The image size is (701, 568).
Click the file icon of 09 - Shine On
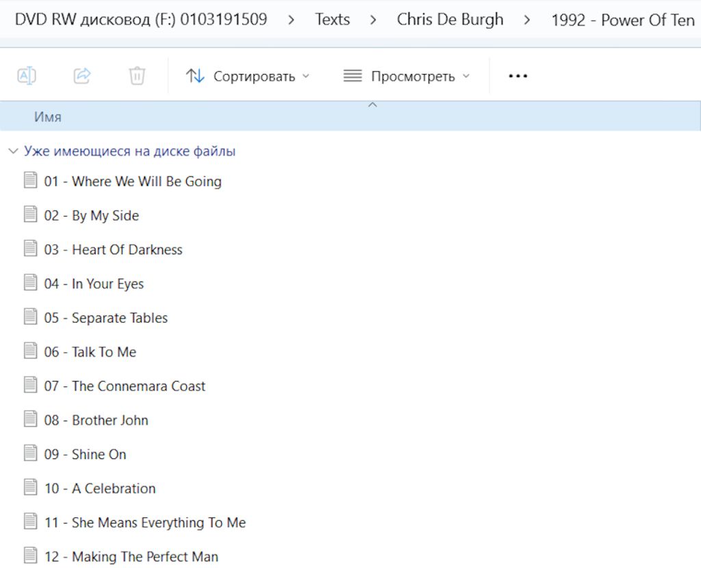(x=30, y=454)
